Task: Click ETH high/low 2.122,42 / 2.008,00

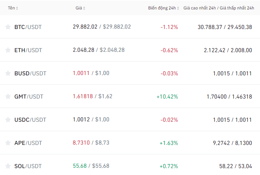Action: (x=228, y=50)
